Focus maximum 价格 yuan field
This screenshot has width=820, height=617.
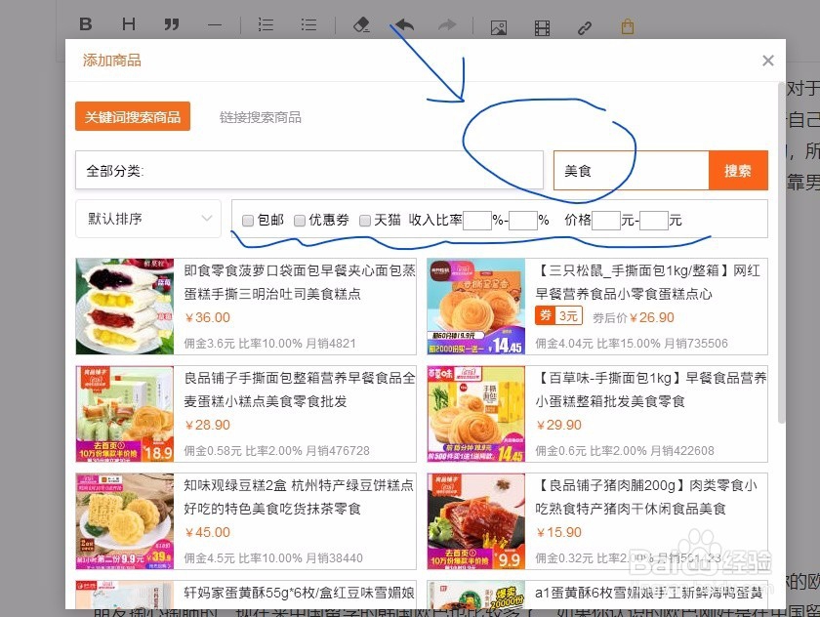[x=654, y=221]
